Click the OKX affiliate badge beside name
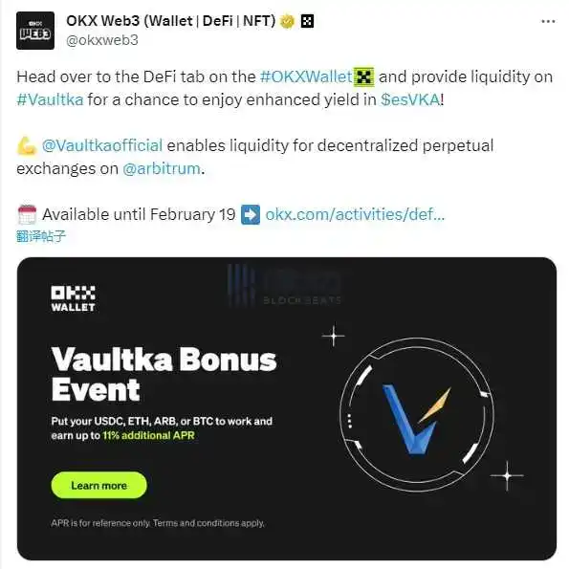Screen dimensions: 569x569 (x=307, y=21)
